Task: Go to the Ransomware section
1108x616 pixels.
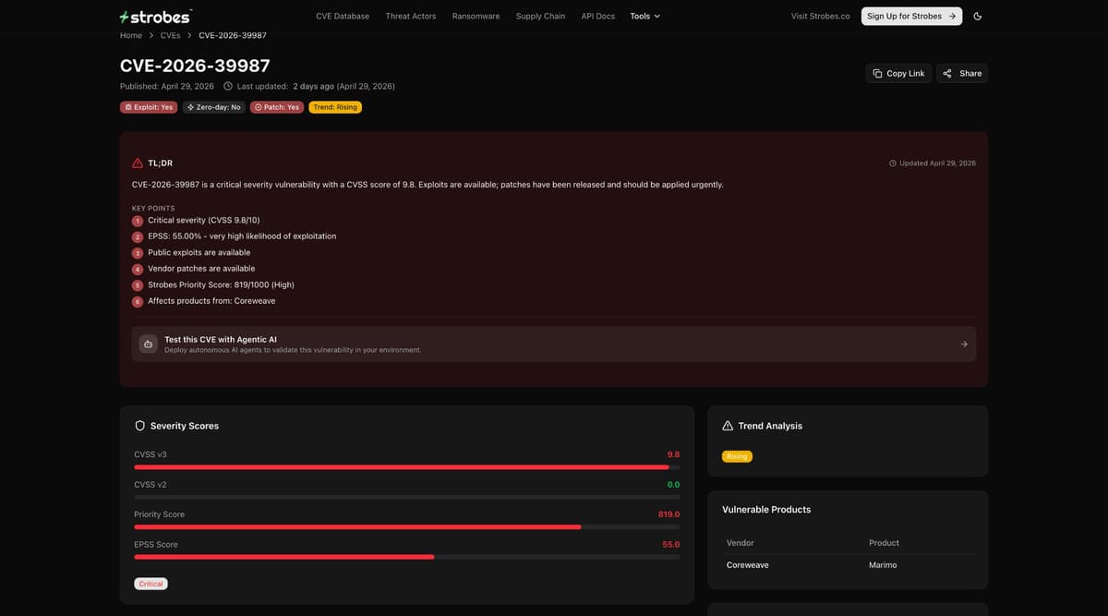Action: [476, 16]
